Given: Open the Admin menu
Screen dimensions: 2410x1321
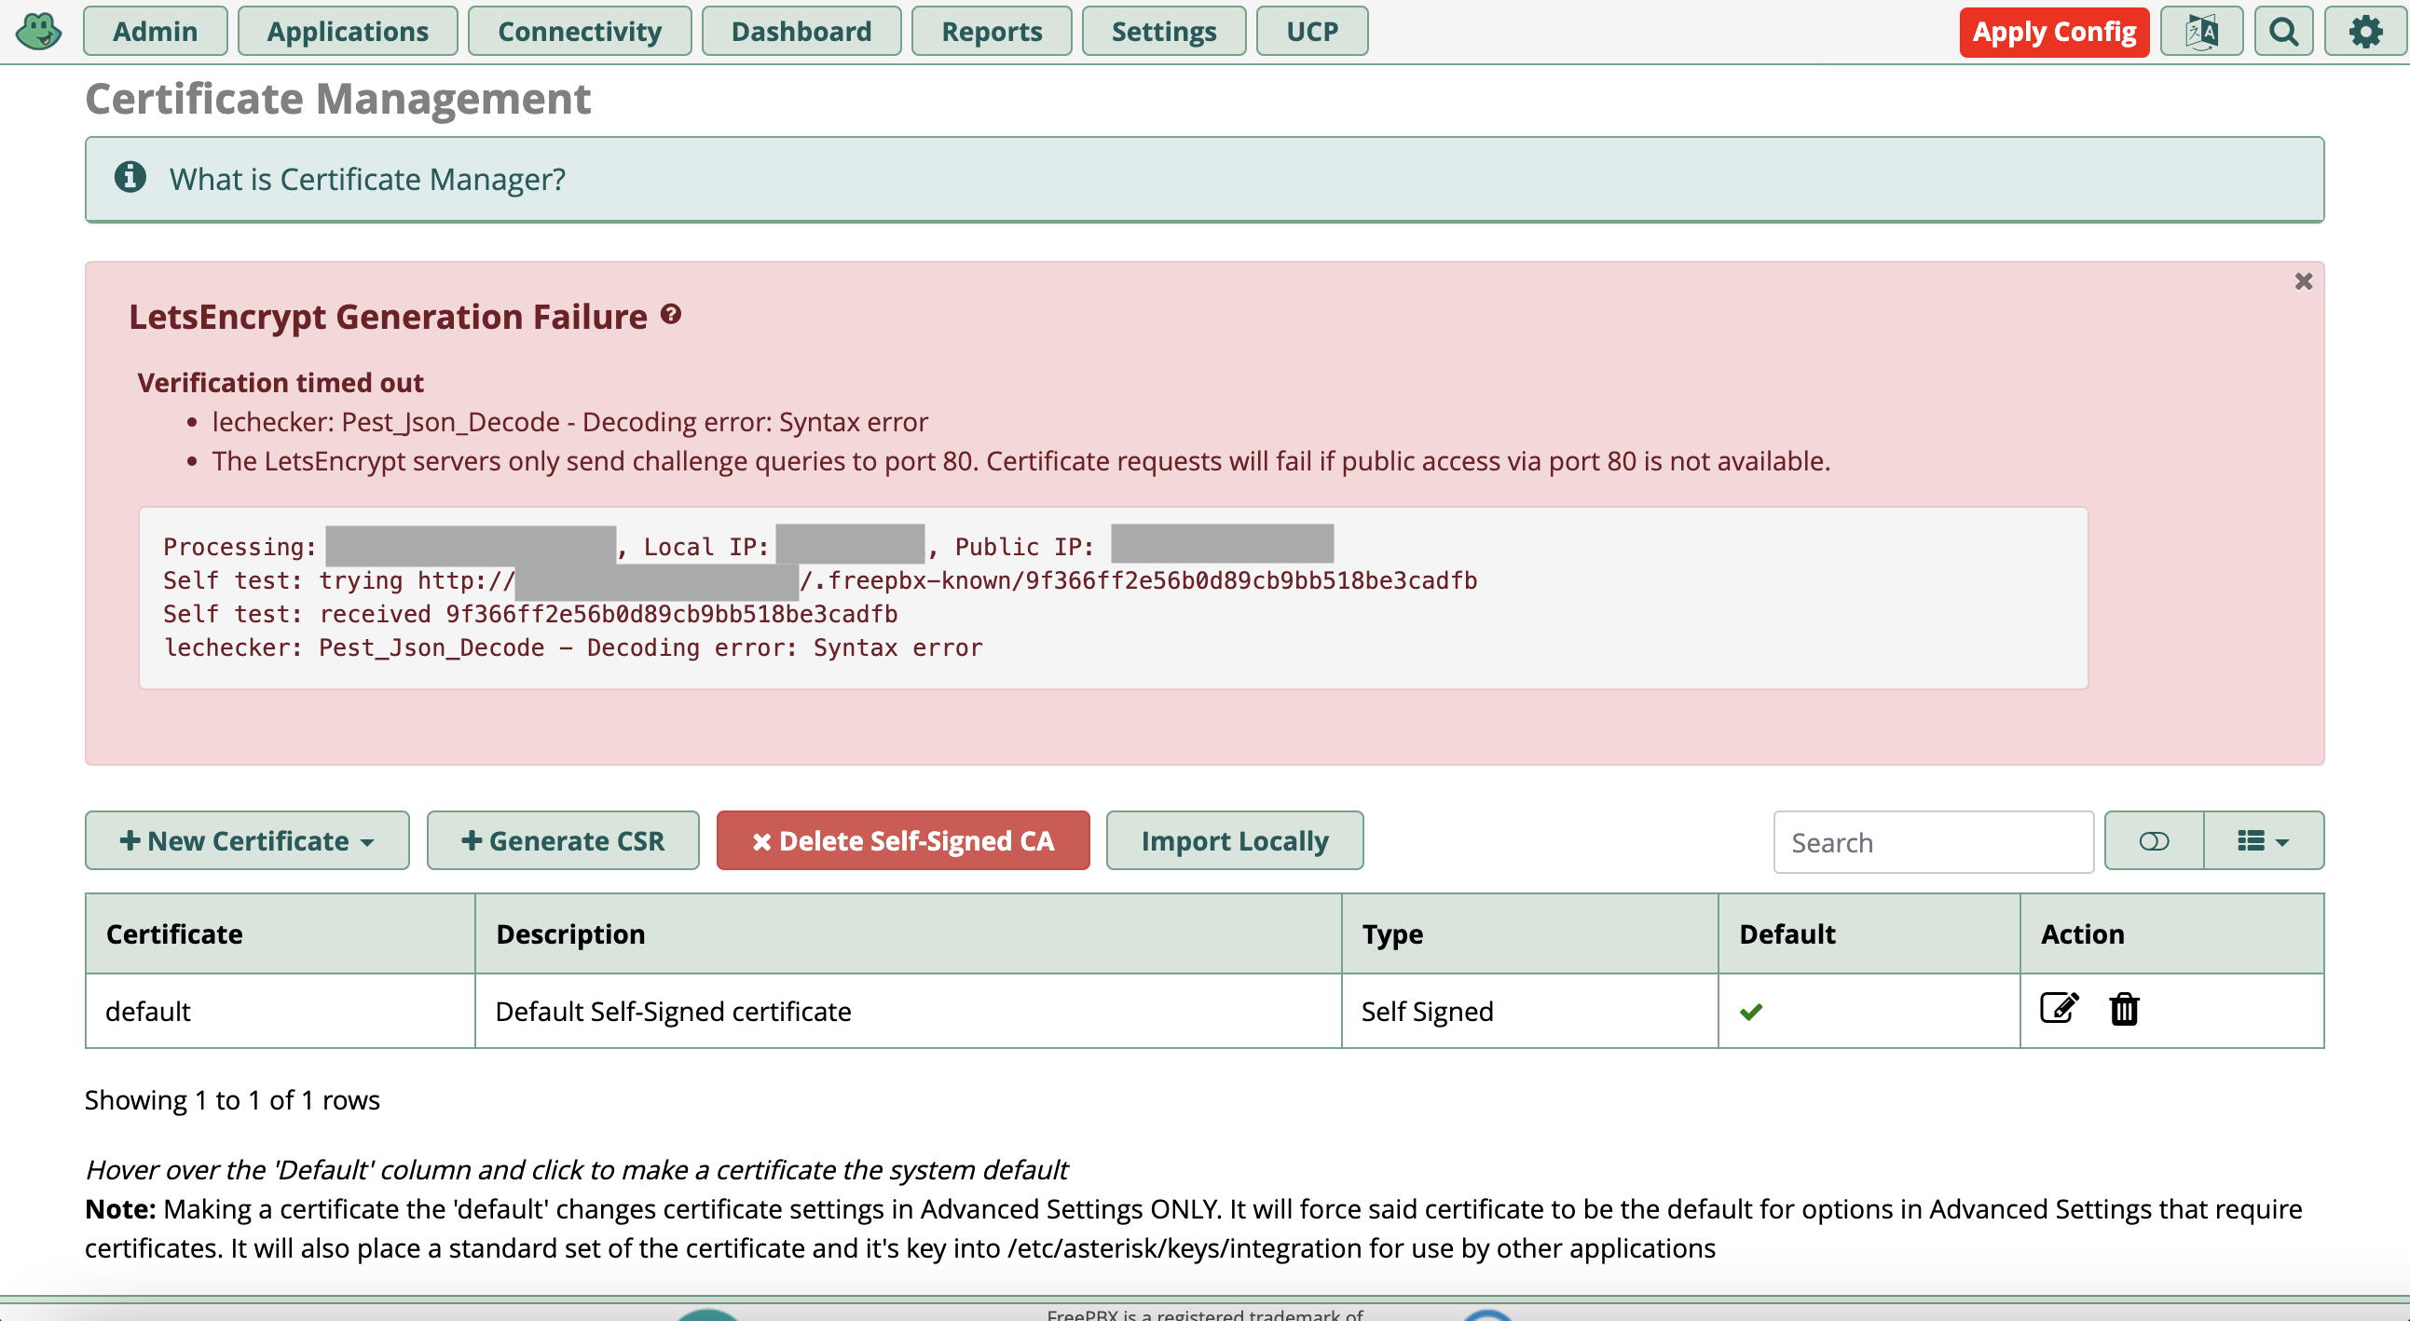Looking at the screenshot, I should point(156,32).
